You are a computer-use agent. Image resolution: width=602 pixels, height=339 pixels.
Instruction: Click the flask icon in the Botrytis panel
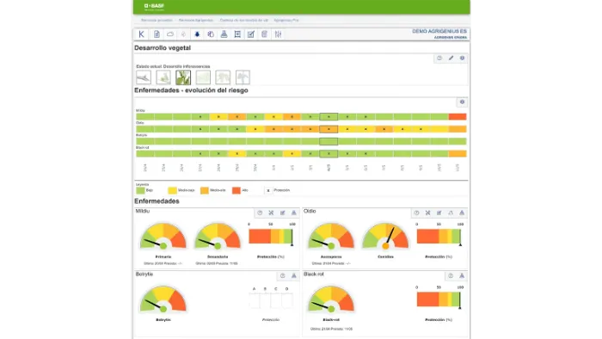pos(294,275)
